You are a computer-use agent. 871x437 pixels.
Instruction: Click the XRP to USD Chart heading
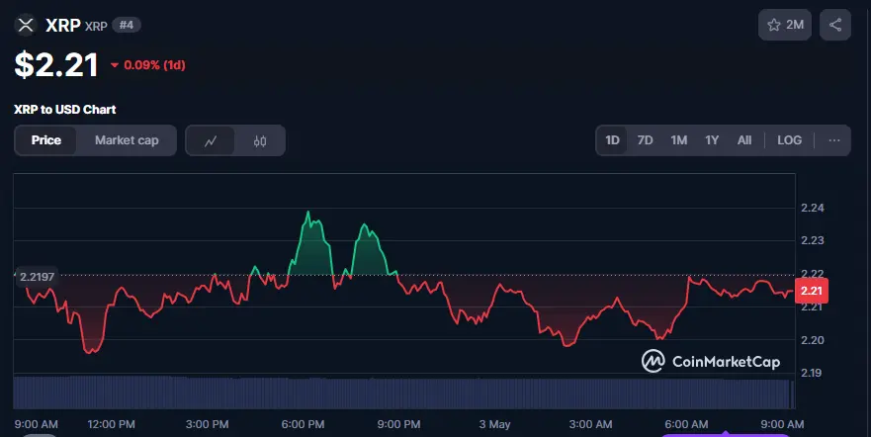[65, 110]
